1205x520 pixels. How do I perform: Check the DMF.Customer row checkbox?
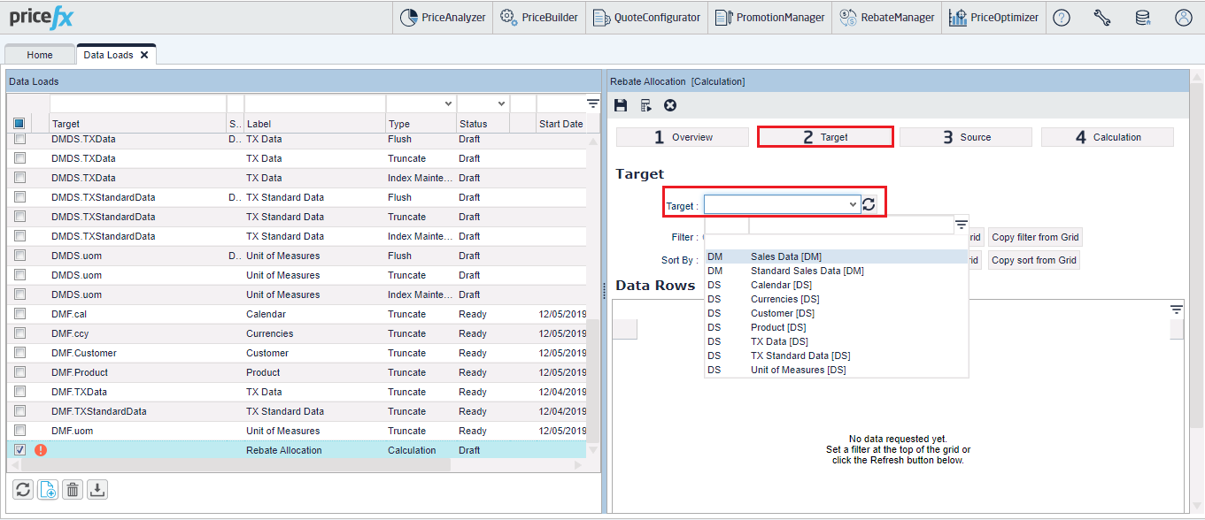click(x=19, y=353)
